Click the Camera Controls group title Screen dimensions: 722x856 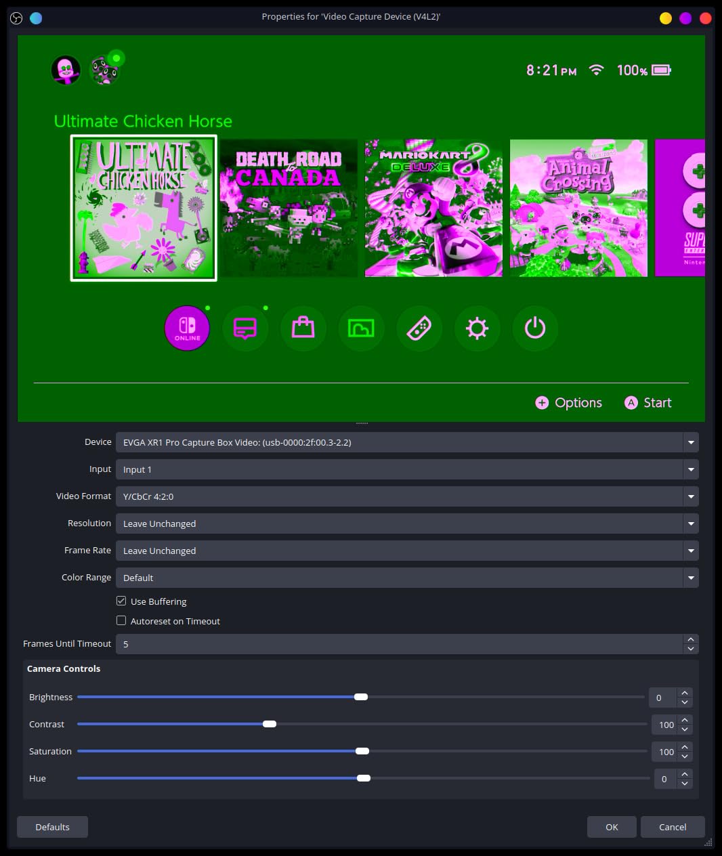pos(64,668)
